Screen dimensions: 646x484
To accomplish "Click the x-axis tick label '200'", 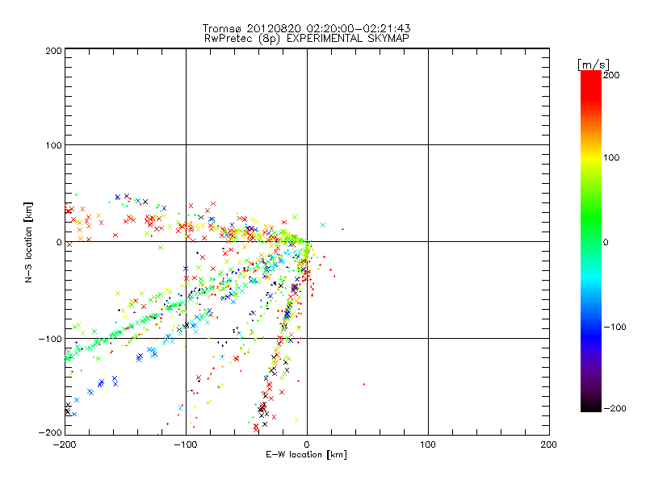I will (549, 444).
